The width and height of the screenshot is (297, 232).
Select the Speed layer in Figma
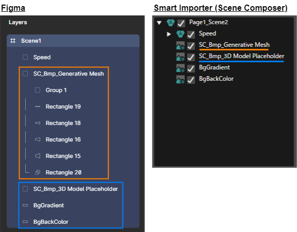[42, 57]
